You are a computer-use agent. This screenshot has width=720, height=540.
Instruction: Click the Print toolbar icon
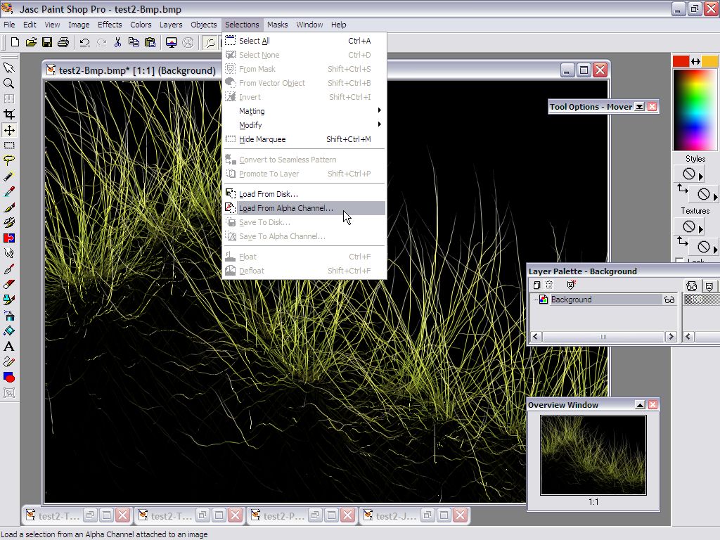click(63, 43)
